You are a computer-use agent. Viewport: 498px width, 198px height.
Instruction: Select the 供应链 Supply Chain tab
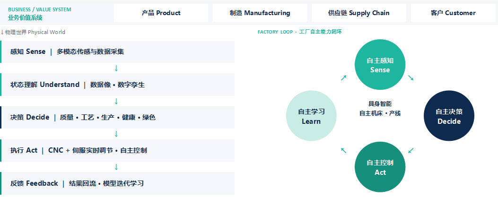coord(359,13)
